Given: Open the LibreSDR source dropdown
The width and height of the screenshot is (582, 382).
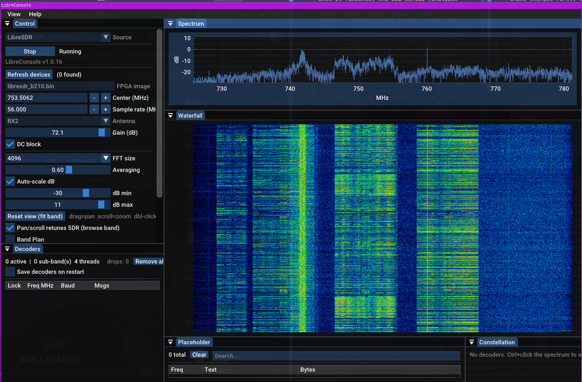Looking at the screenshot, I should (x=58, y=37).
